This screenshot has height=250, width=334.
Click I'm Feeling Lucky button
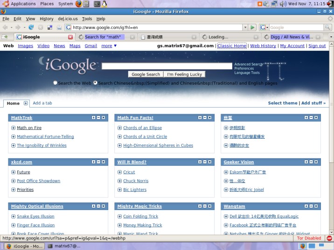click(184, 74)
